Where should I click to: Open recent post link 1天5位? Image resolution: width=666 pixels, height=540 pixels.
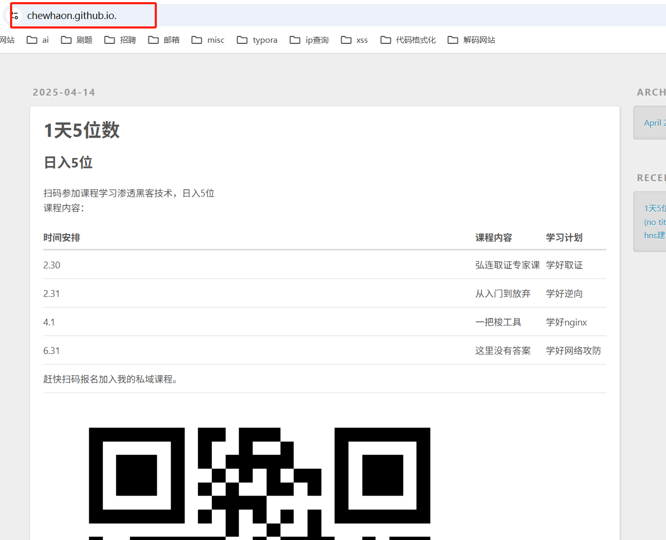click(x=655, y=208)
